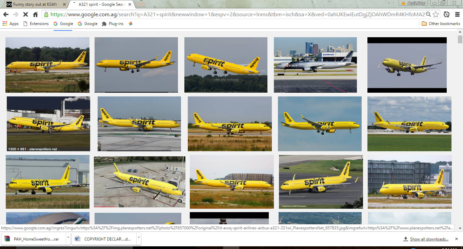Open the Spirit plane flying in blue sky
The width and height of the screenshot is (463, 249).
coord(320,124)
